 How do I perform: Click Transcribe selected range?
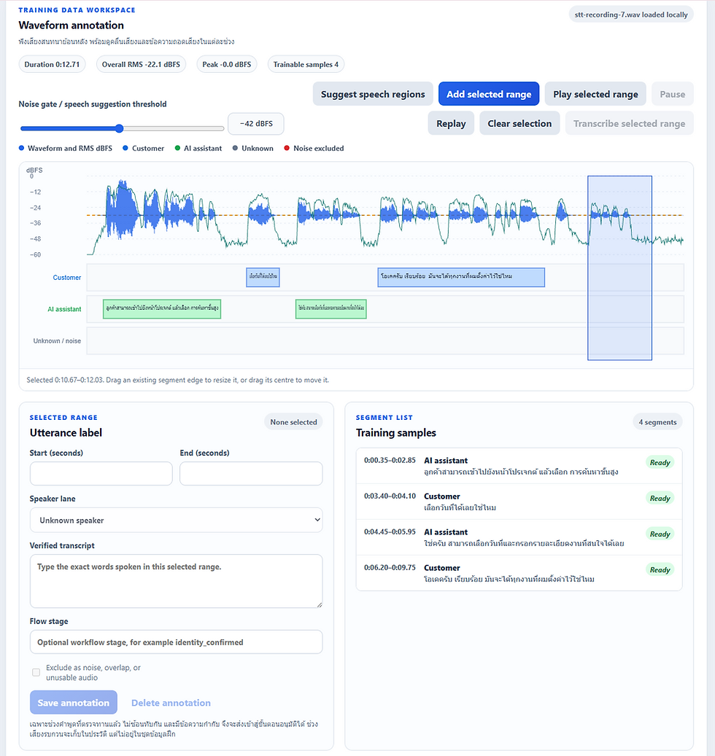629,123
